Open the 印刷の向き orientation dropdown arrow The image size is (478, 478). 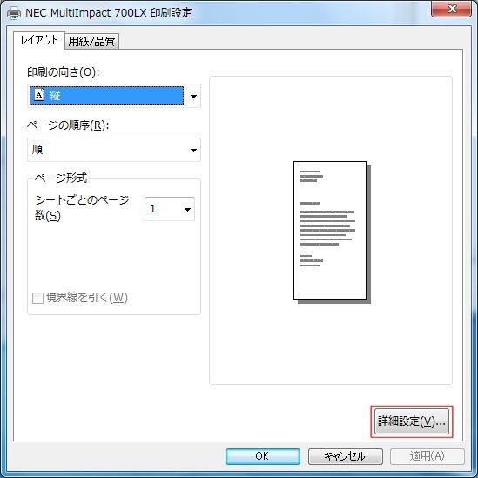pyautogui.click(x=193, y=96)
